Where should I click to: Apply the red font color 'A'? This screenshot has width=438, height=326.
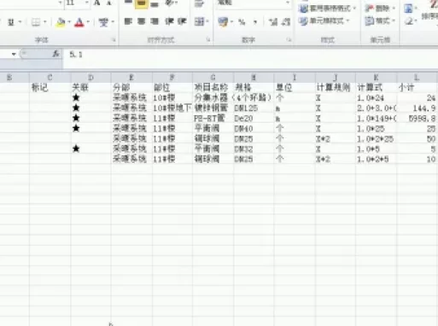(79, 22)
